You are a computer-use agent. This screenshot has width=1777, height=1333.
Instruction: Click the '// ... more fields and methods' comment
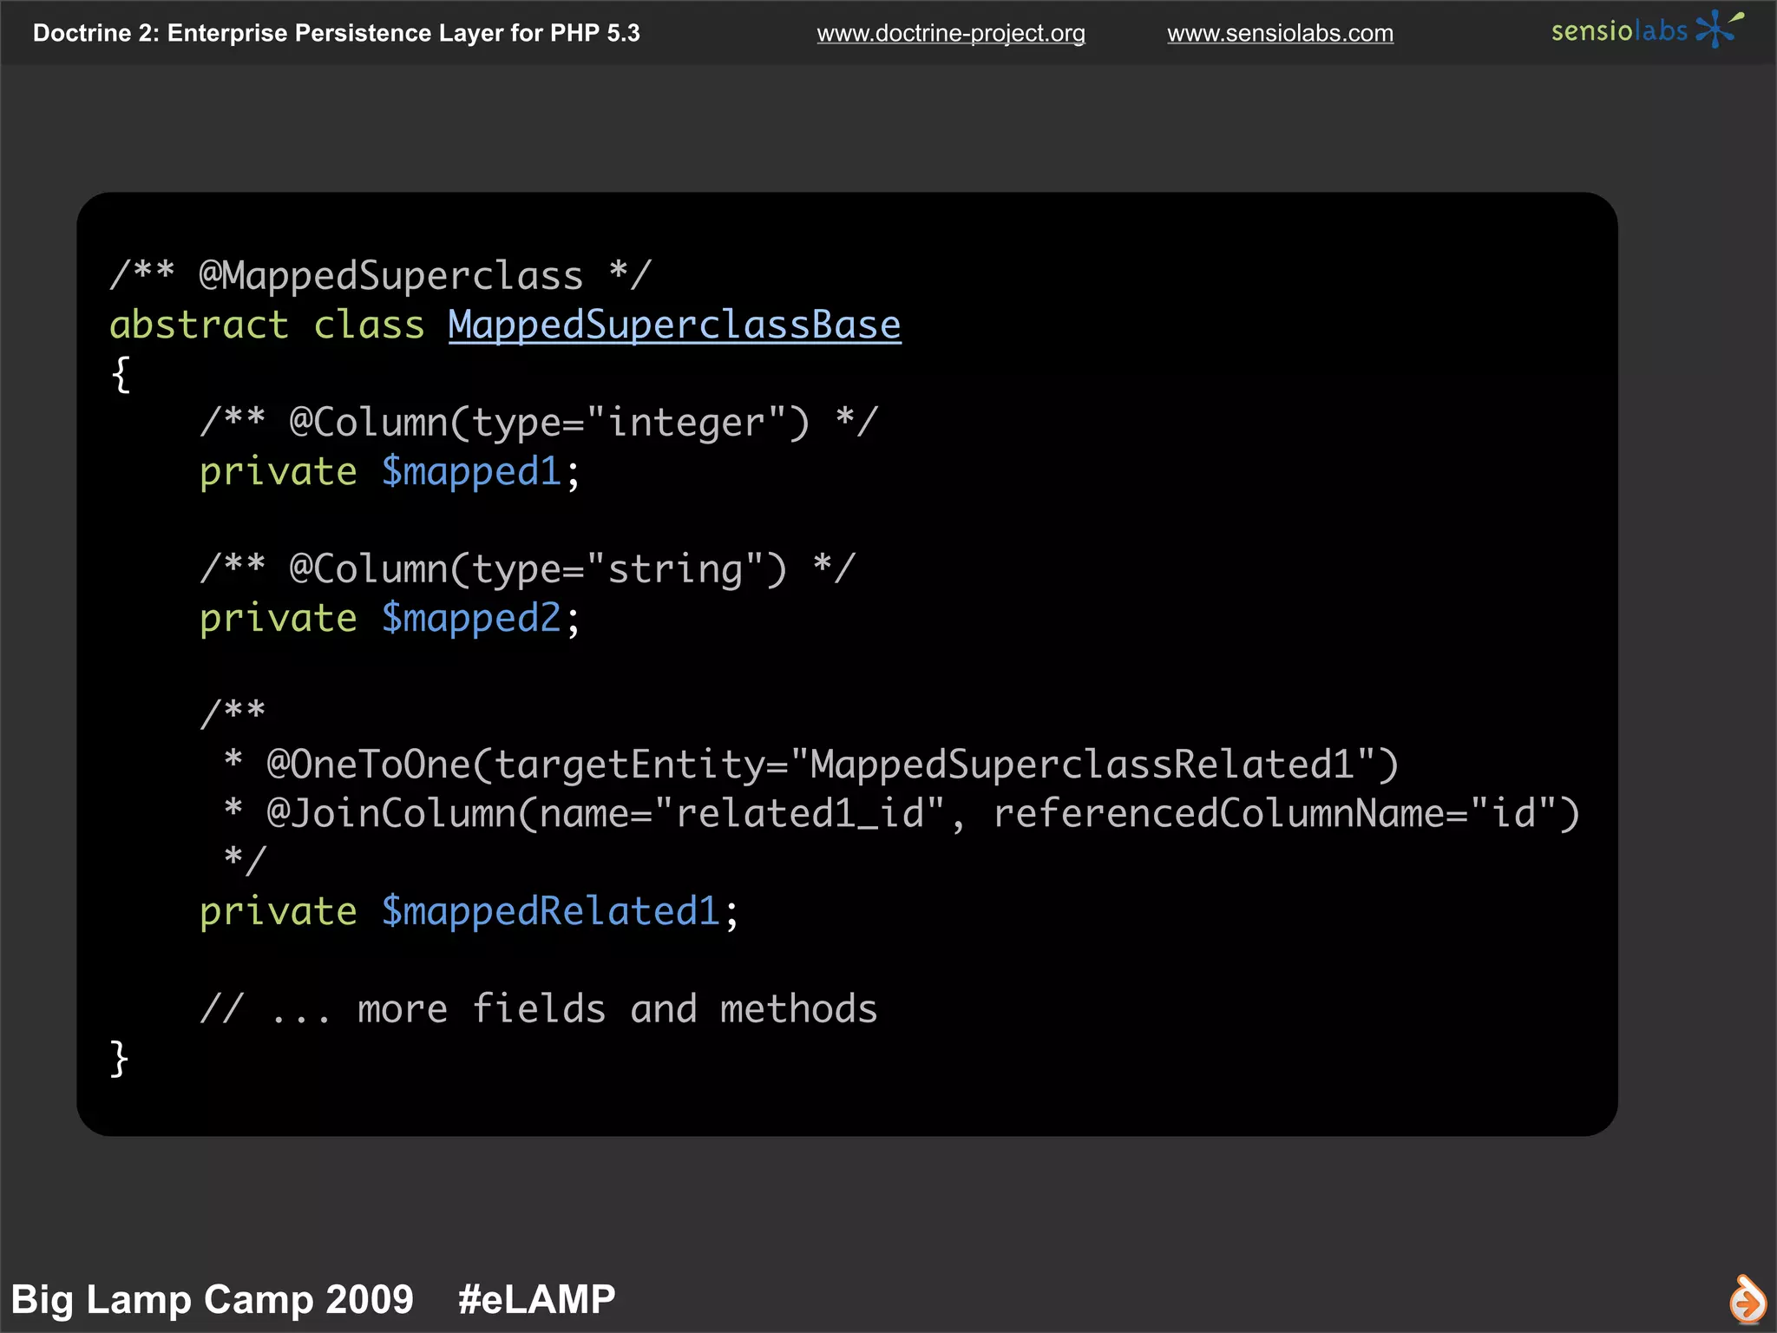pos(539,1009)
